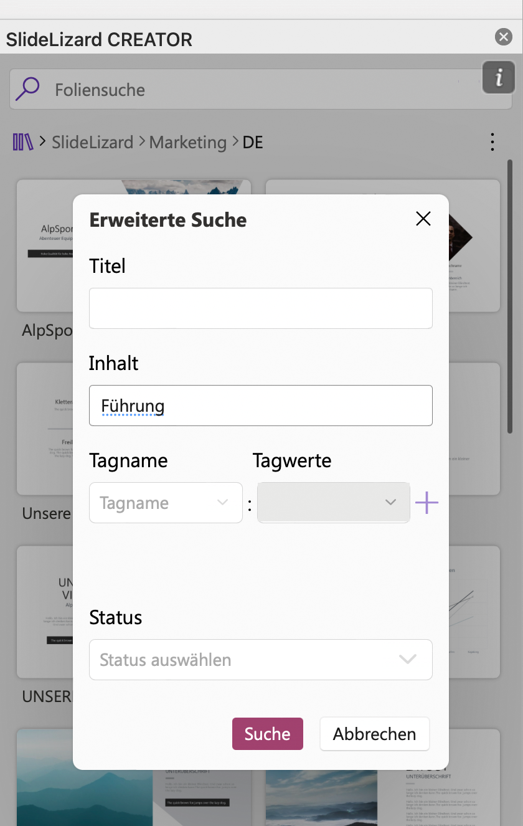523x826 pixels.
Task: Add a new tag filter with the plus icon
Action: [426, 503]
